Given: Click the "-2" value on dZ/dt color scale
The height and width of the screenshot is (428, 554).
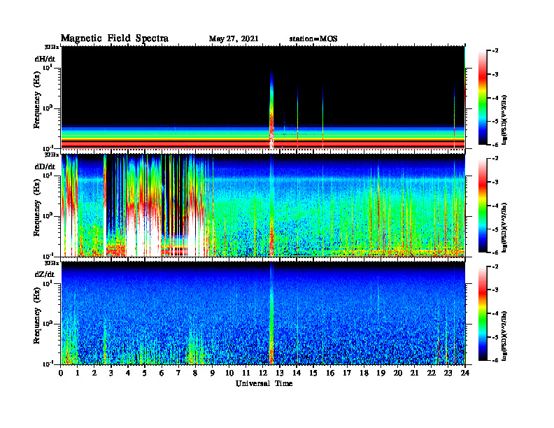Looking at the screenshot, I should pyautogui.click(x=495, y=266).
